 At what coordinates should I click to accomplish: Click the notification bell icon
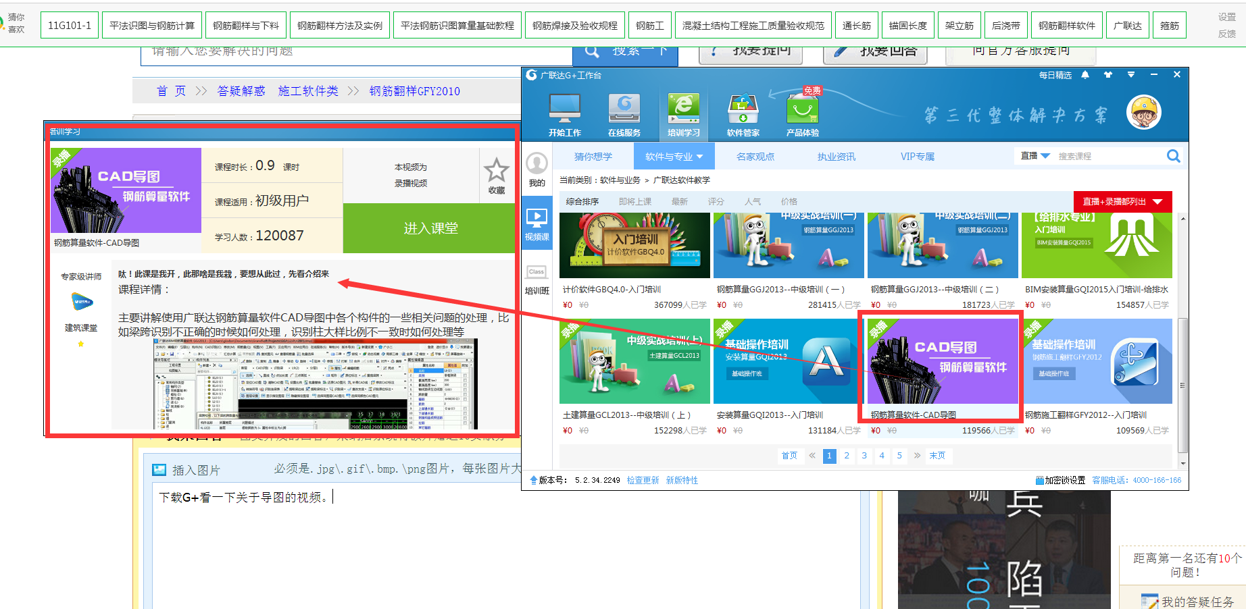1085,75
